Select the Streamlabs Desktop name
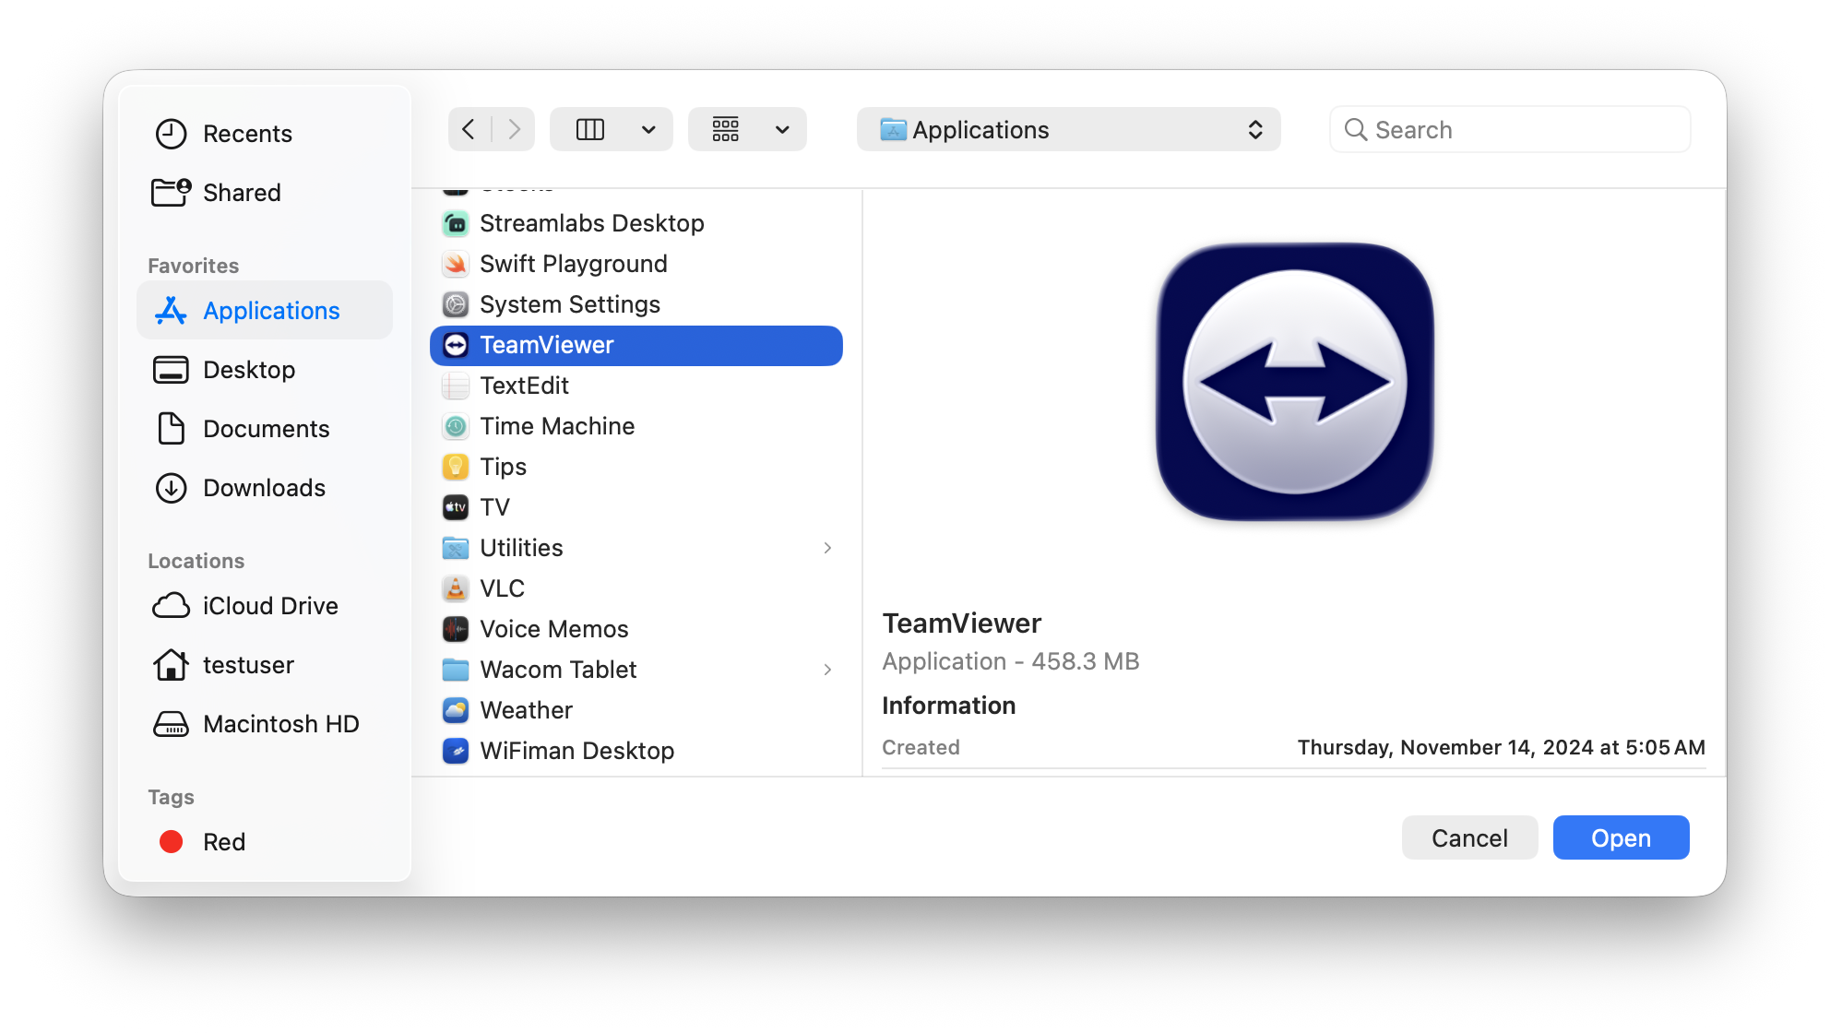Viewport: 1830px width, 1033px height. click(x=592, y=223)
